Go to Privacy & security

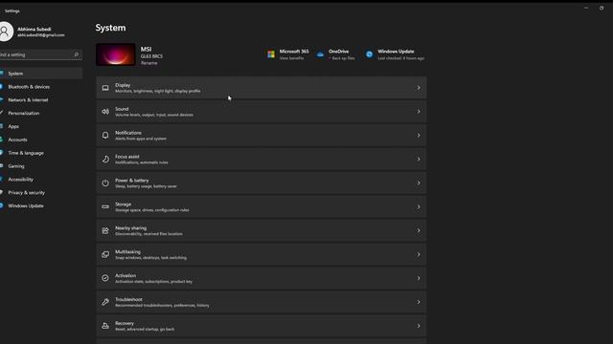coord(41,193)
